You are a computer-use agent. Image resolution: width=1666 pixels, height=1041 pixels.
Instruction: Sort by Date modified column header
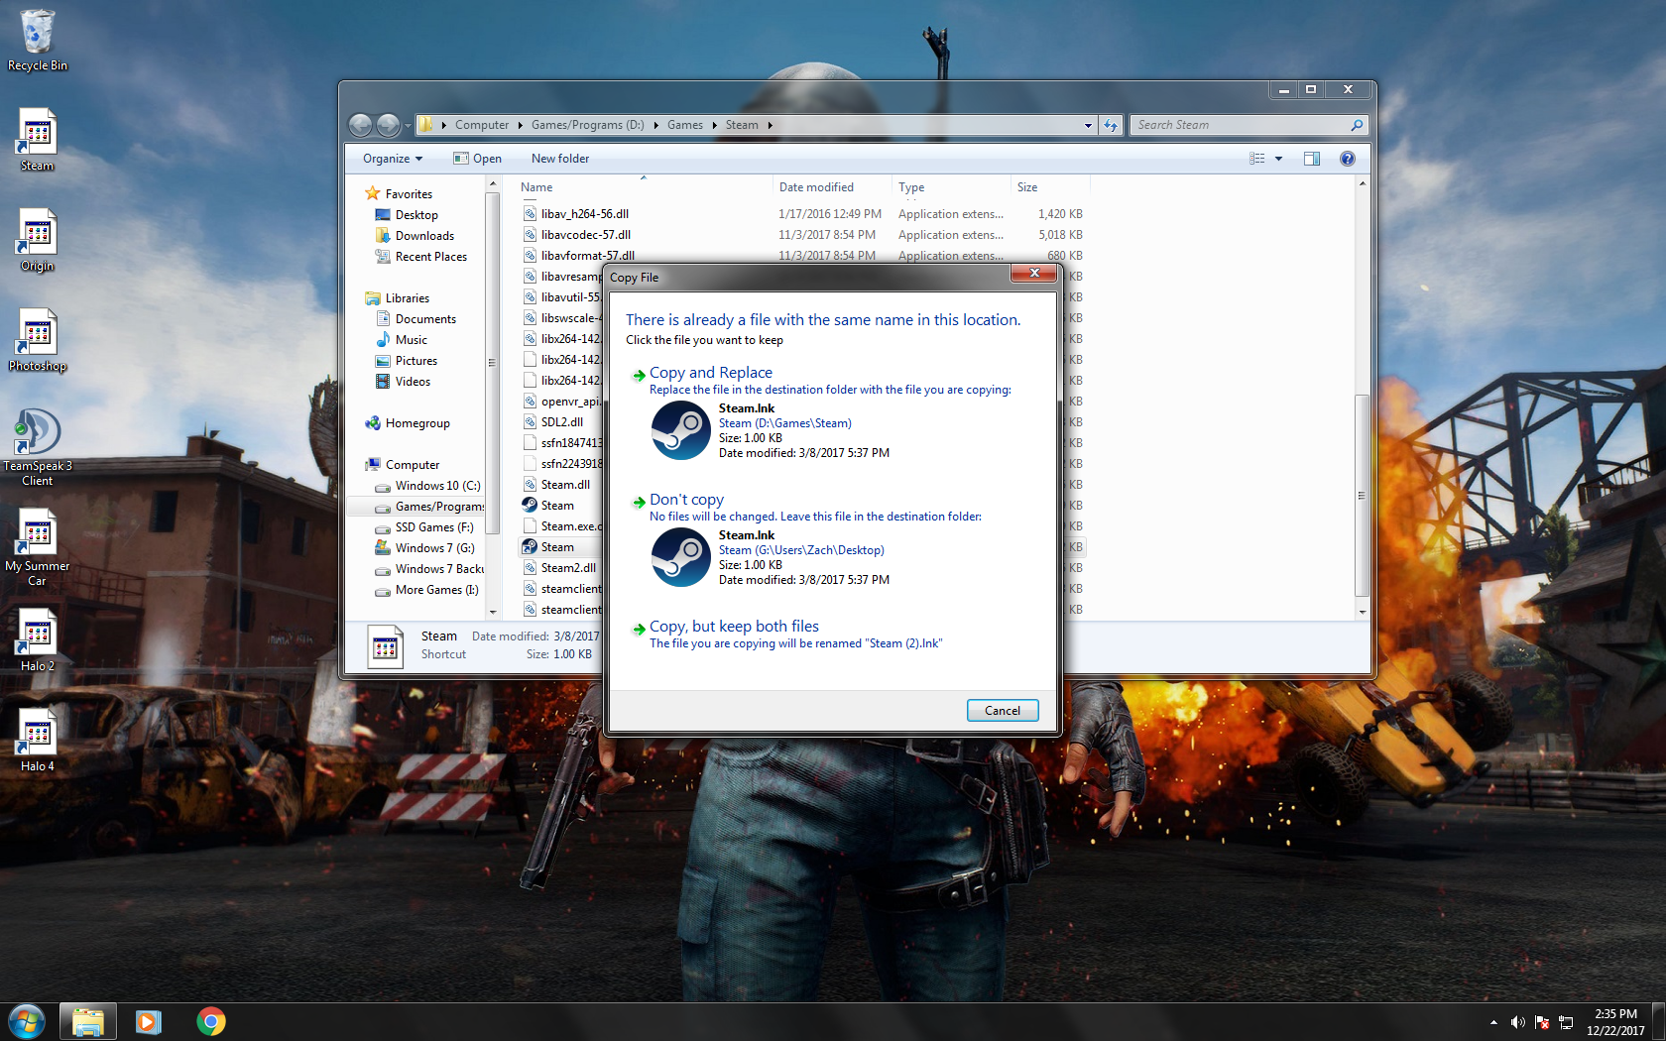(832, 187)
